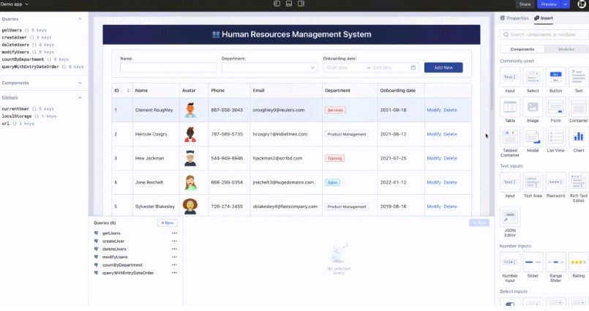Pick the Password component icon
The height and width of the screenshot is (311, 589).
point(555,182)
